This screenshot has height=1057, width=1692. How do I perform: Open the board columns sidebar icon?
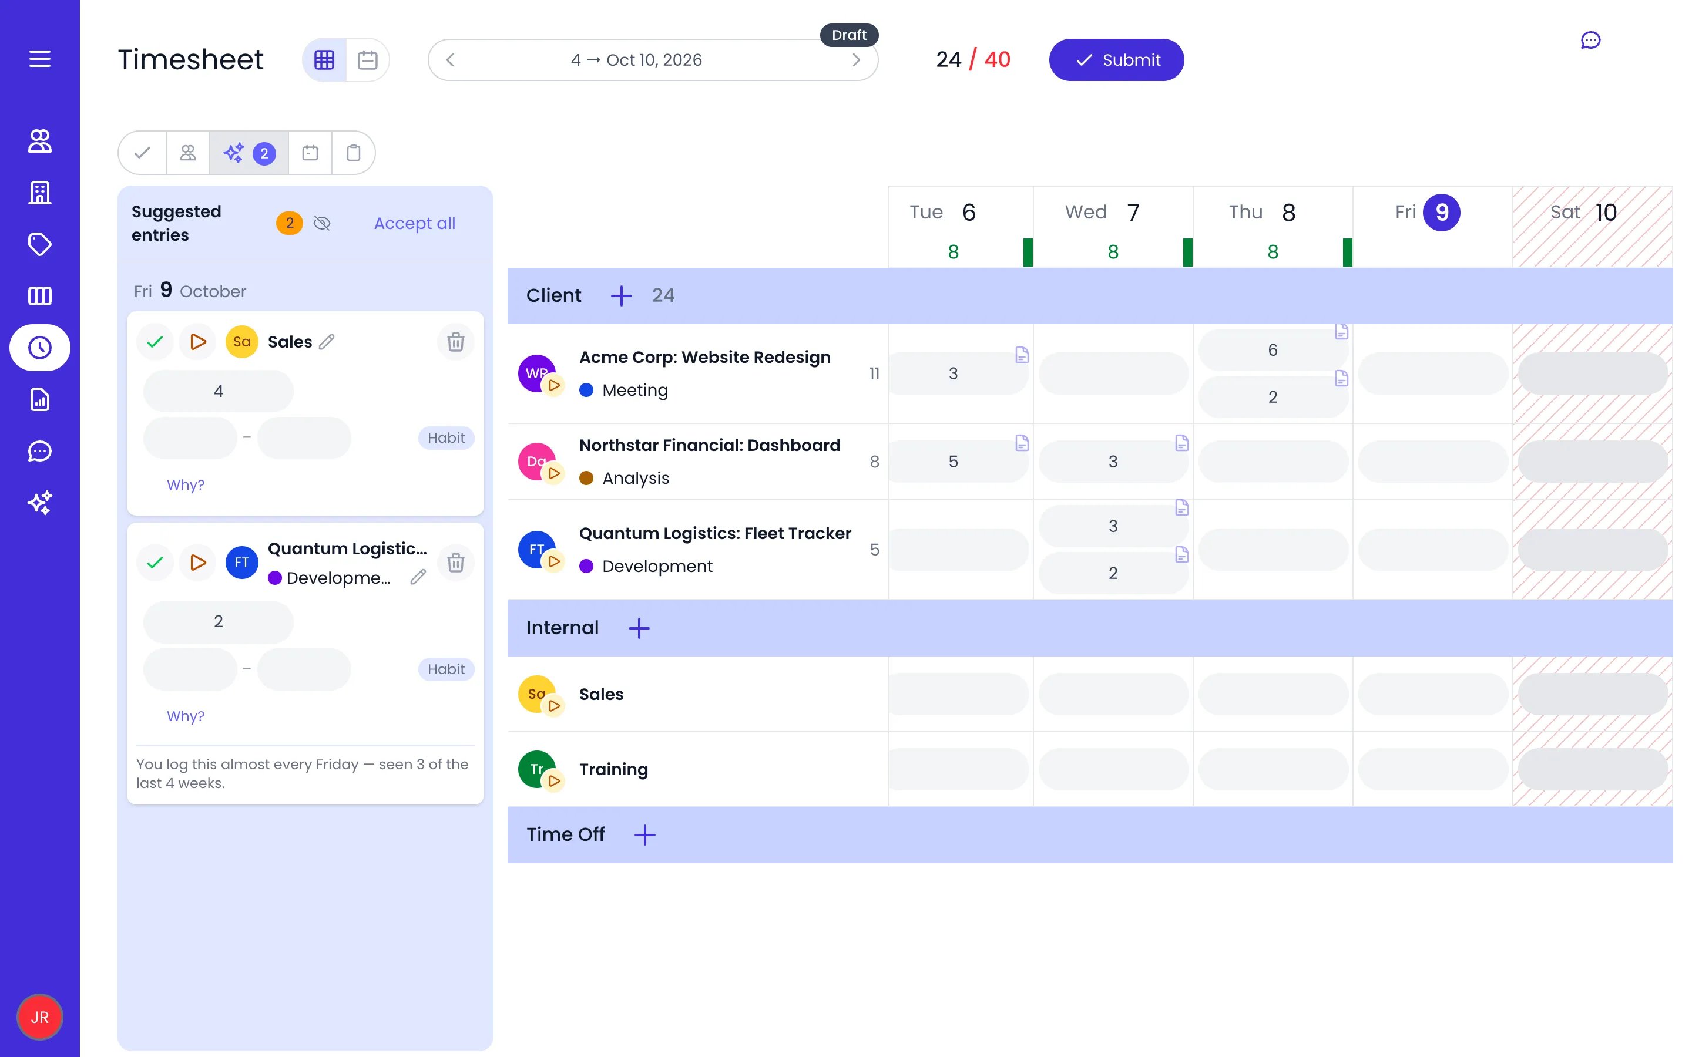click(x=40, y=296)
